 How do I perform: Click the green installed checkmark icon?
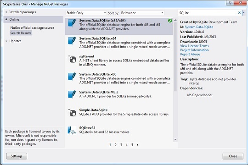[170, 21]
